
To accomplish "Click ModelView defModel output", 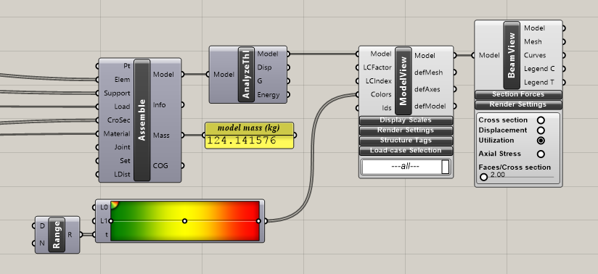I will coord(430,106).
